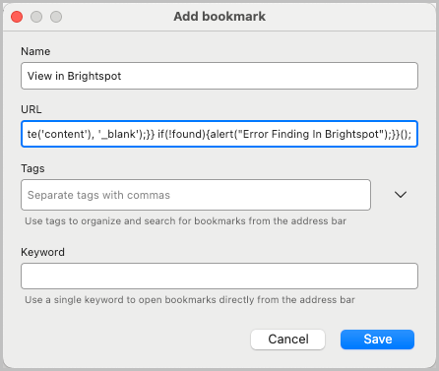Viewport: 439px width, 371px height.
Task: Click the Keyword label
Action: click(x=42, y=252)
